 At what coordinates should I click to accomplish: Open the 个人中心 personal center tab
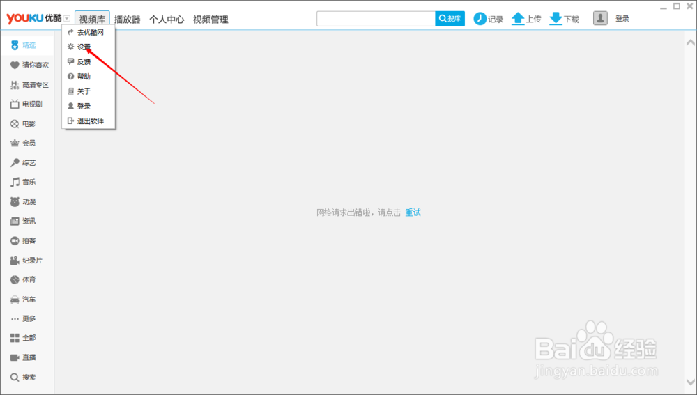click(167, 20)
